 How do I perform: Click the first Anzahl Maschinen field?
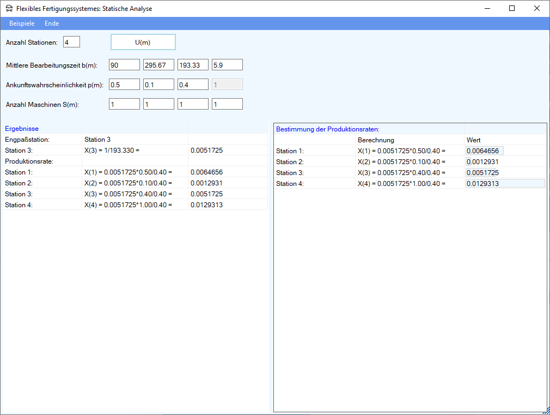[124, 104]
